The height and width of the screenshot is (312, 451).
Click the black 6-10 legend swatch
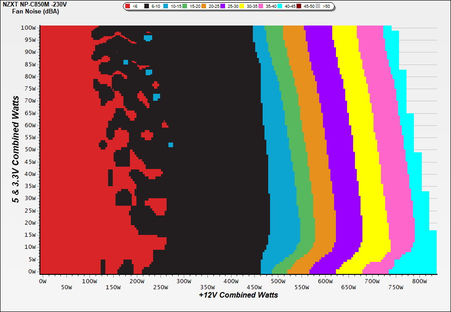pos(146,6)
